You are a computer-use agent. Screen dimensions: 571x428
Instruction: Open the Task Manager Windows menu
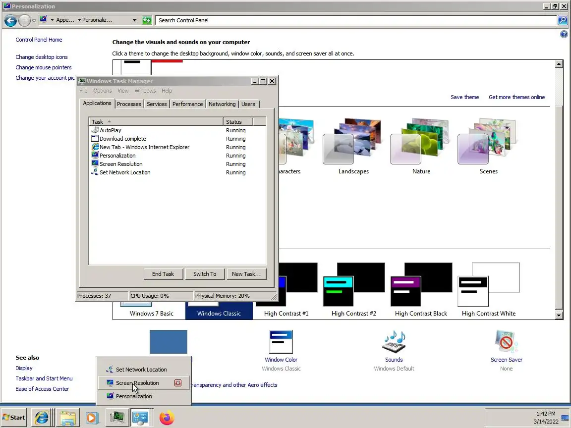(145, 91)
